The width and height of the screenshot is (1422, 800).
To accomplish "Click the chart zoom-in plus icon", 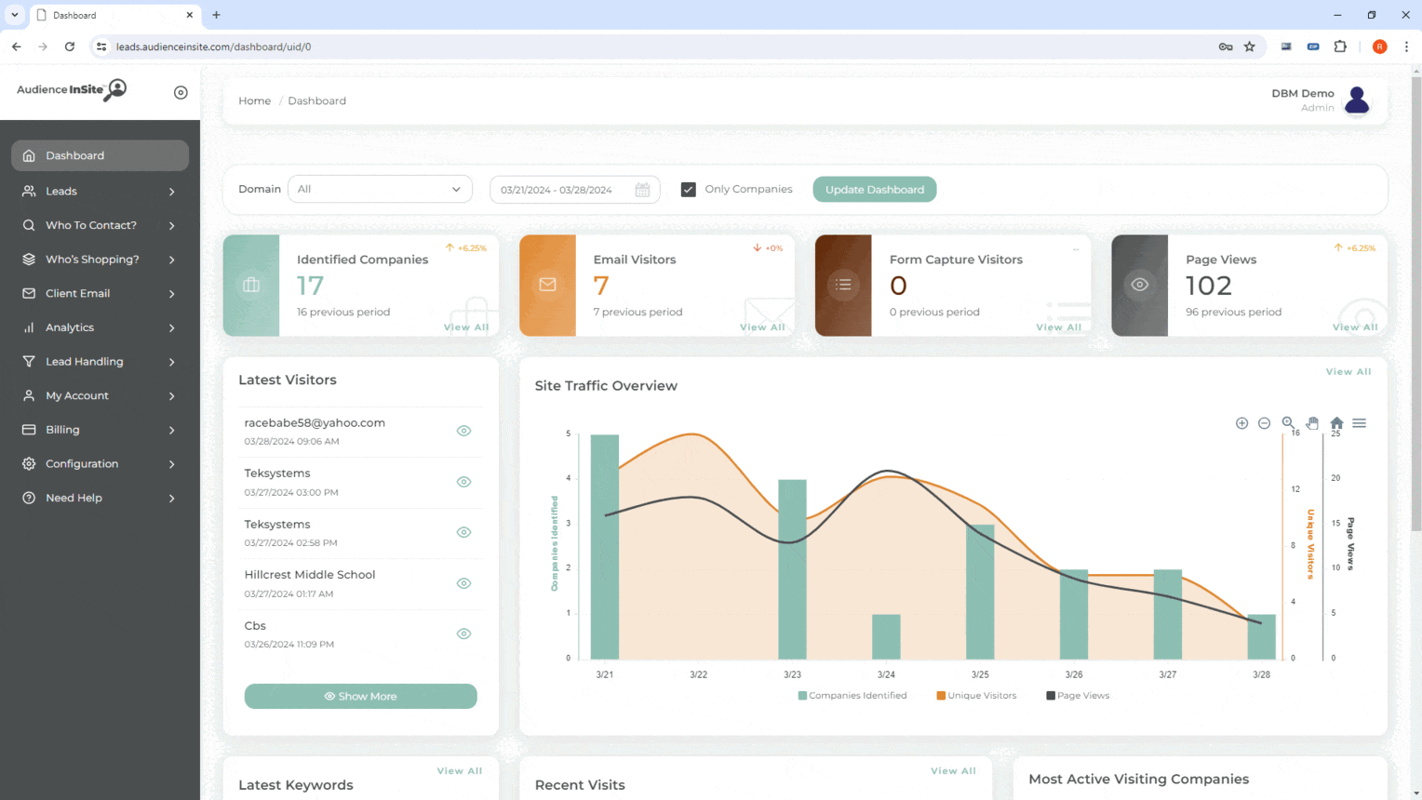I will pyautogui.click(x=1241, y=423).
